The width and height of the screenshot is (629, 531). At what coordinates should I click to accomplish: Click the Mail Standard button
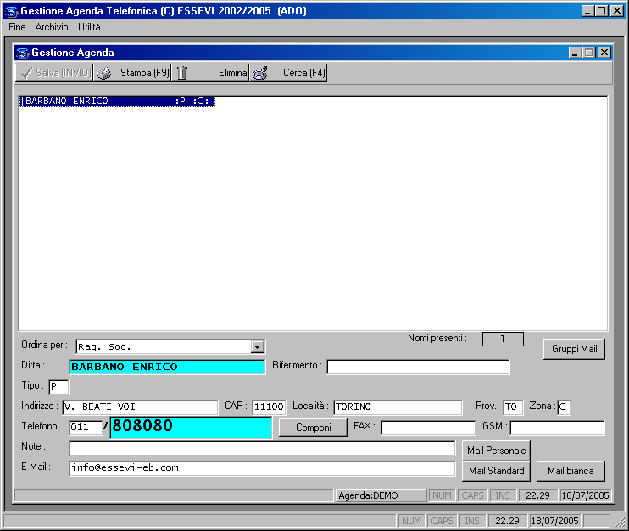point(497,471)
